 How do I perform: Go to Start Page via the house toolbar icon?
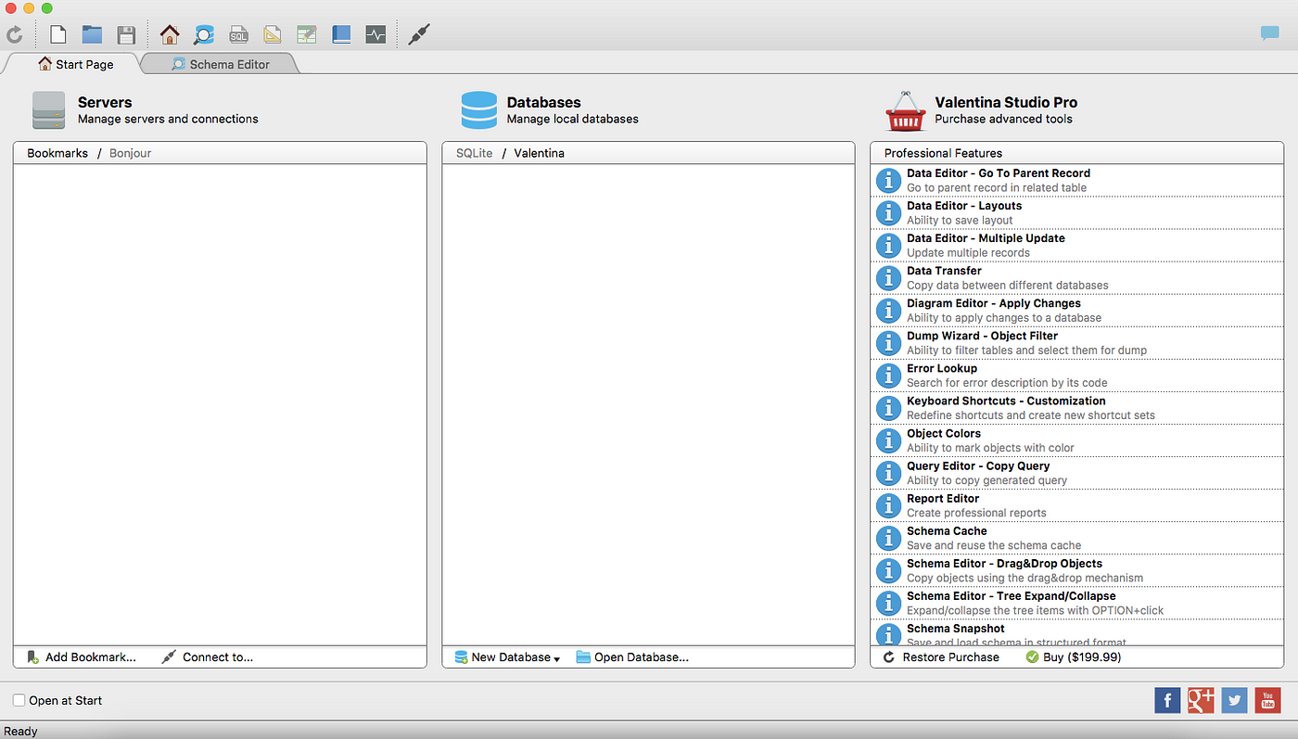[x=169, y=35]
